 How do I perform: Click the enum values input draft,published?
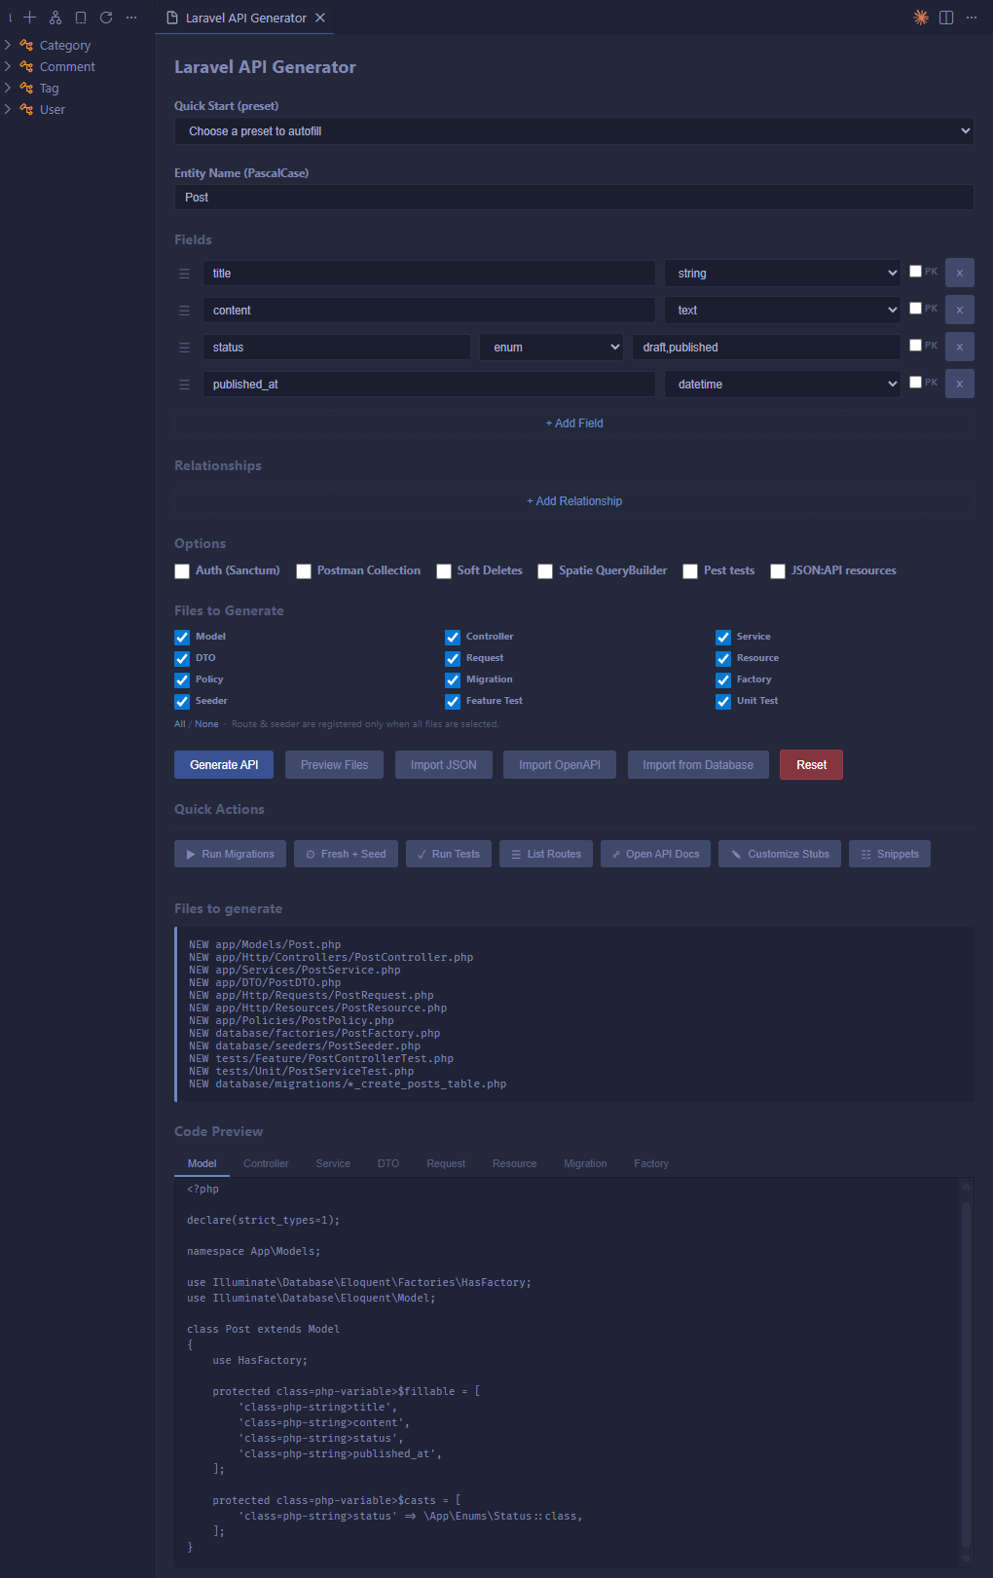tap(766, 348)
